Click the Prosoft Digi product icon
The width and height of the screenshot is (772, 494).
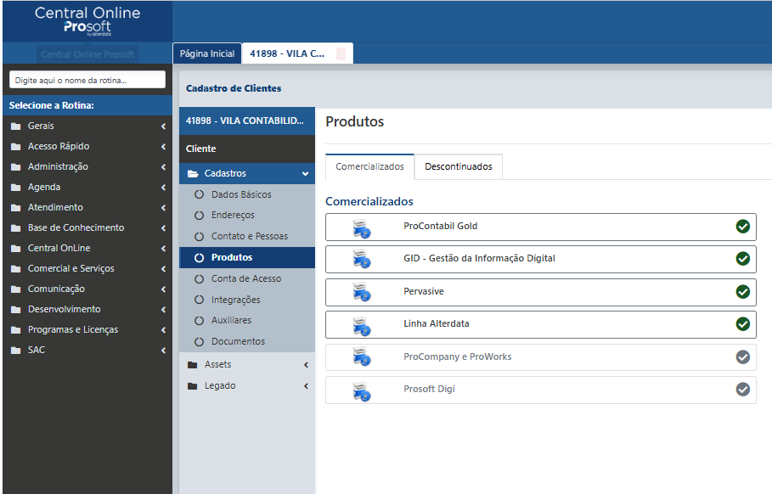point(362,390)
